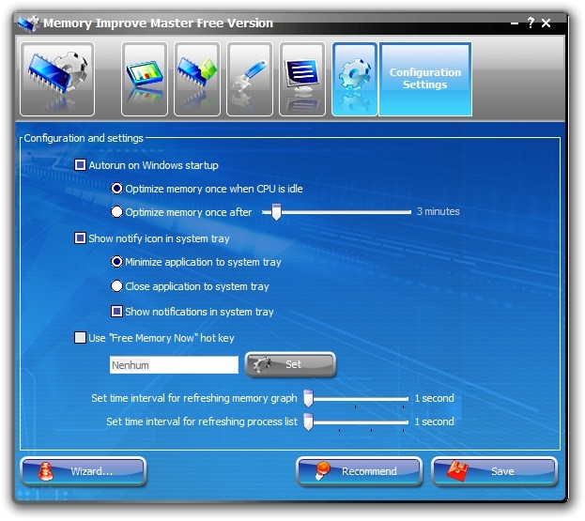Enable Use Free Memory Now hot key
Viewport: 585px width, 521px height.
point(80,338)
